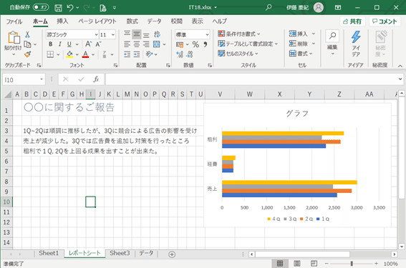Switch to the 挿入 ribbon tab

coord(62,21)
